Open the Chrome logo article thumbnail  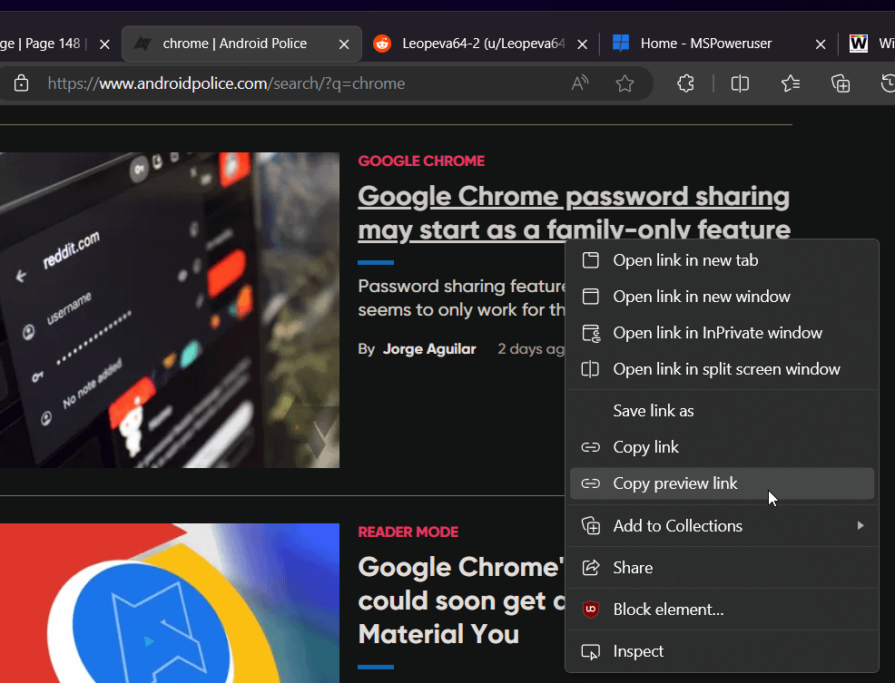[x=170, y=603]
